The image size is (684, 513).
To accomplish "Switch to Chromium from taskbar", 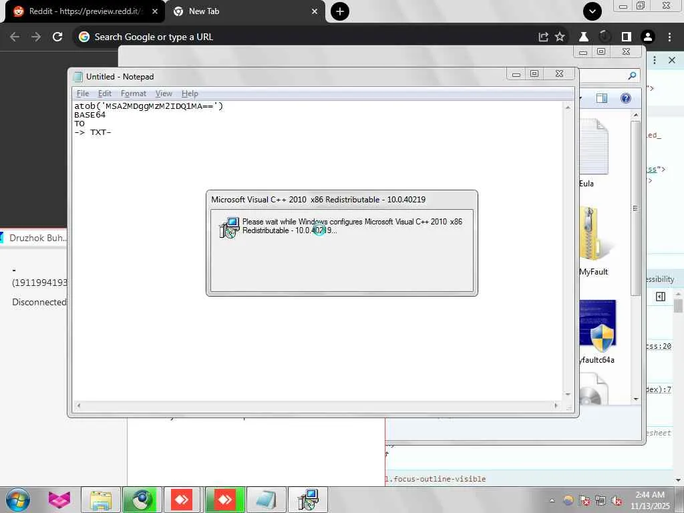I will coord(142,500).
